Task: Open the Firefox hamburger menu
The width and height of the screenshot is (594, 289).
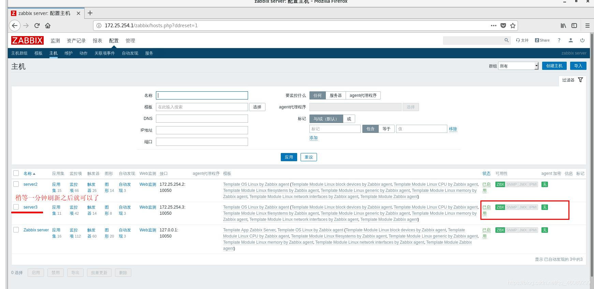Action: (587, 26)
